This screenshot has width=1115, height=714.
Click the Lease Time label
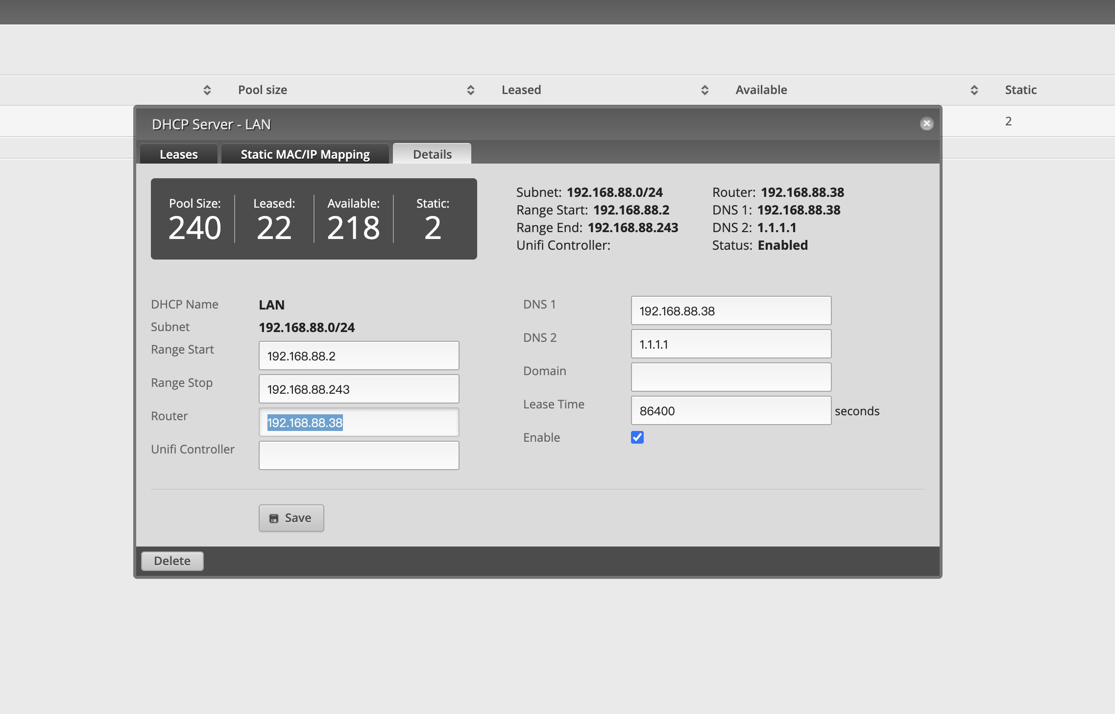tap(554, 404)
